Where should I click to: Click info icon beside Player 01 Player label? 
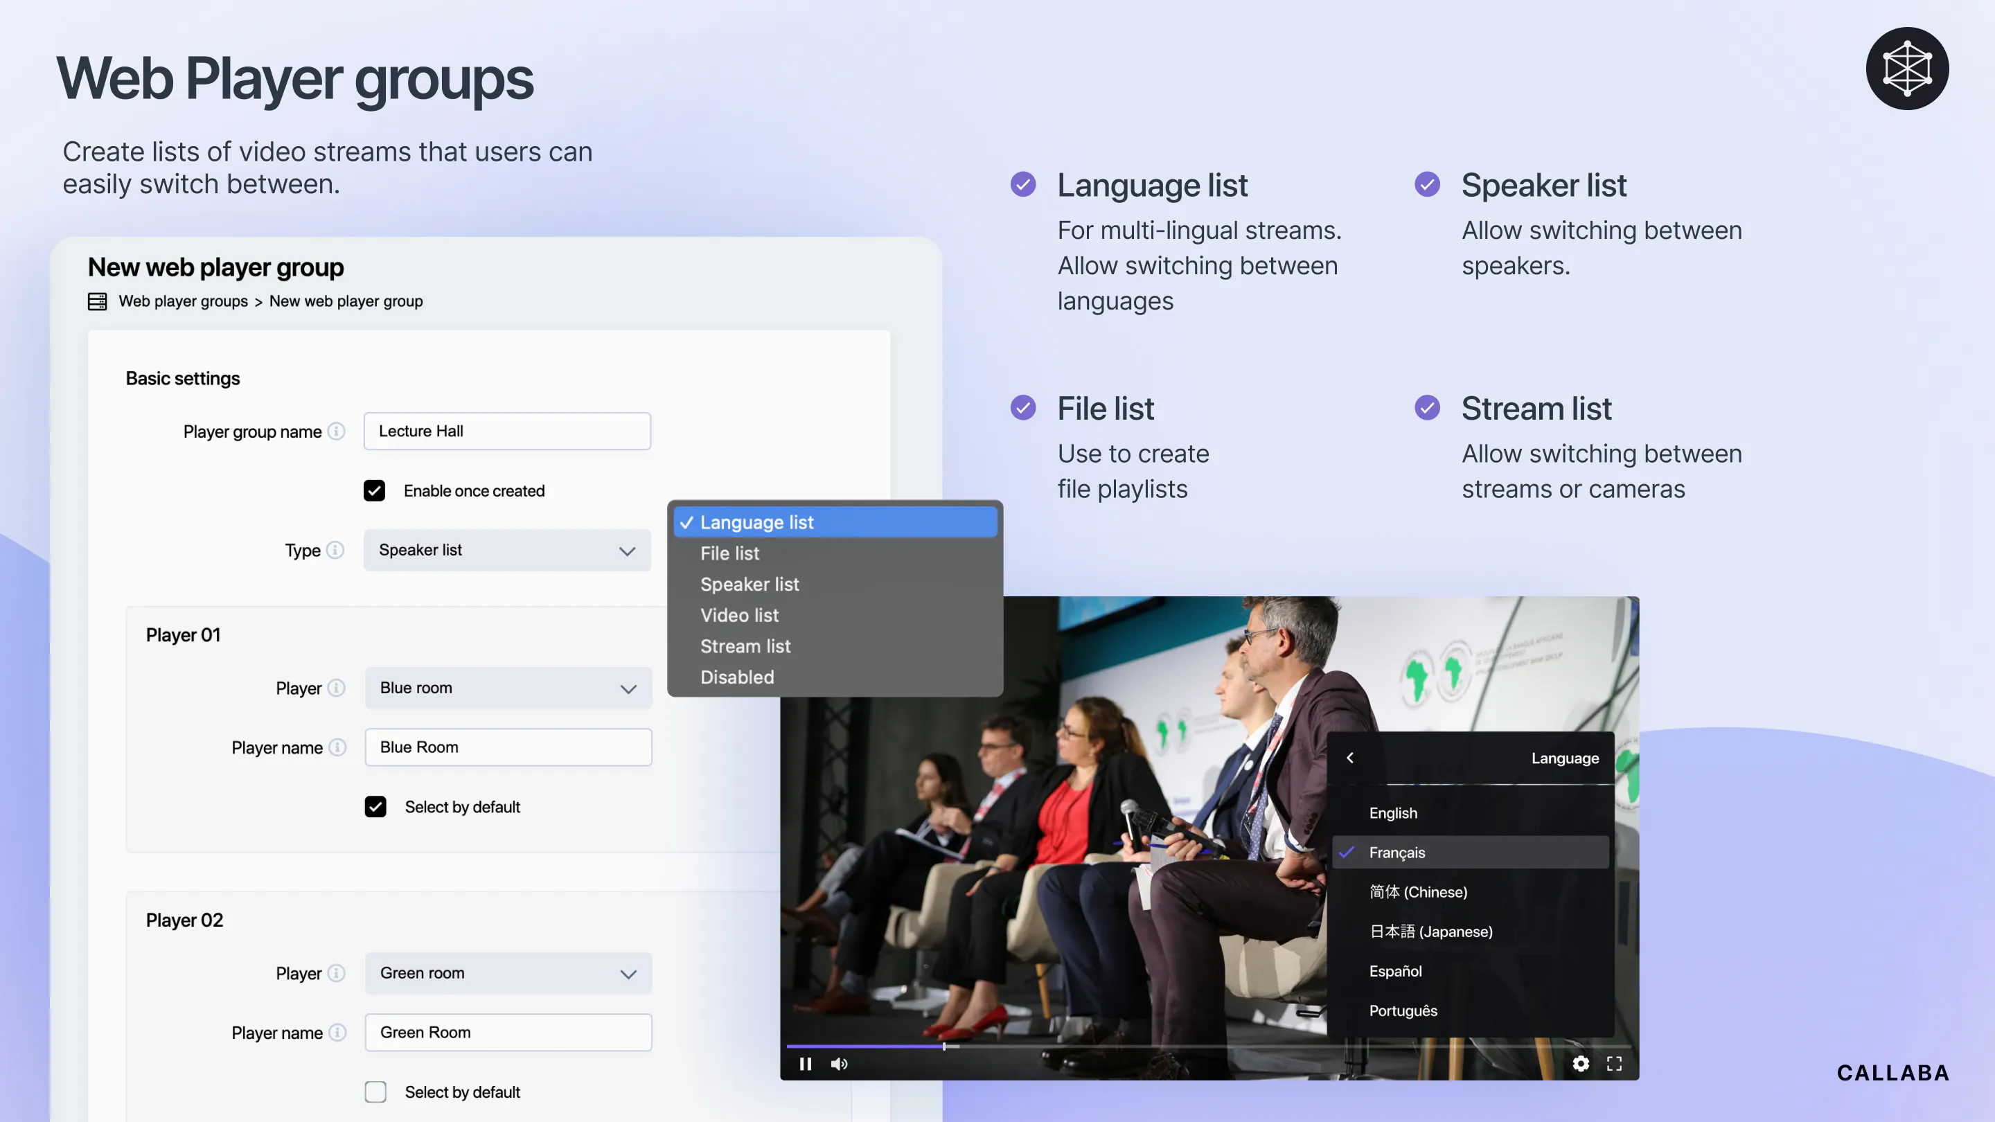pos(336,688)
